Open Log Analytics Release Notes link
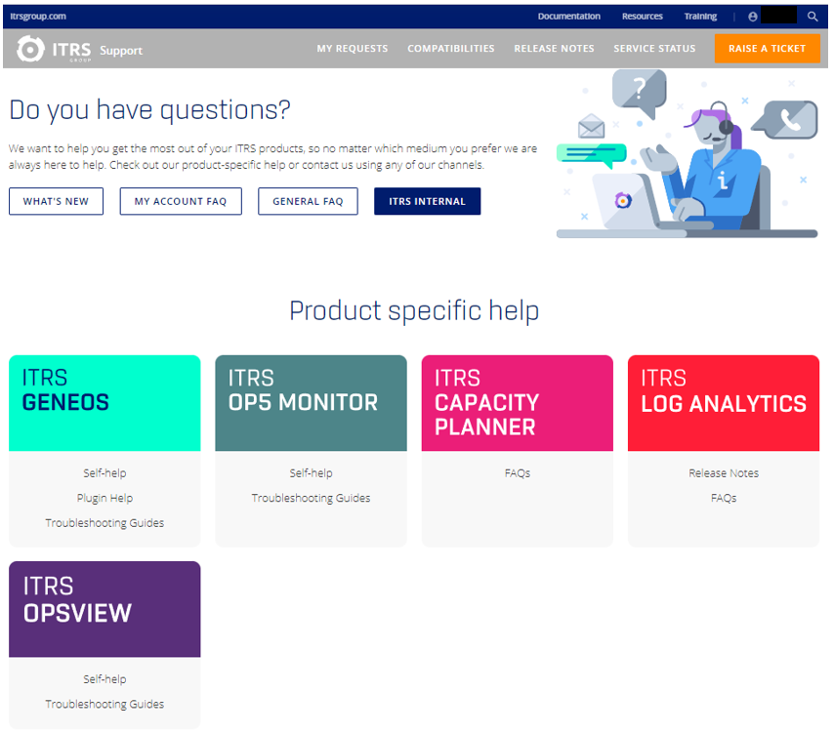Viewport: 834px width, 733px height. [x=724, y=473]
